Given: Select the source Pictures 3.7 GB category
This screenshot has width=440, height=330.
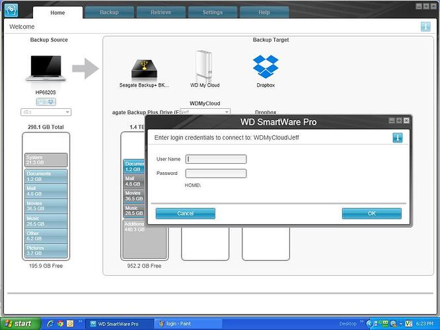Looking at the screenshot, I should [x=46, y=251].
